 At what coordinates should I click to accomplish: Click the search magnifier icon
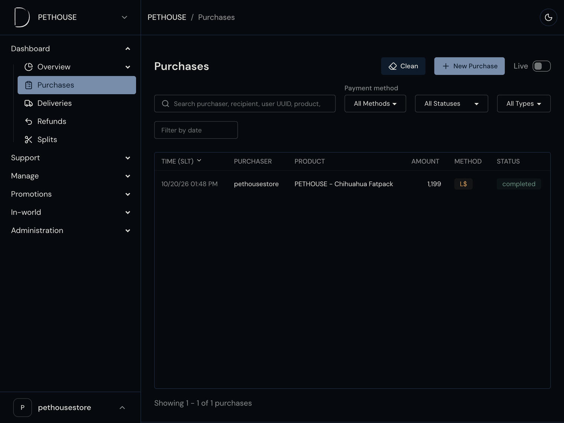coord(165,104)
